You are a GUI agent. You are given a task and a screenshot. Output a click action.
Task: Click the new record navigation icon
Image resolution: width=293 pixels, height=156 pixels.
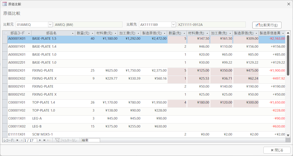click(x=49, y=140)
